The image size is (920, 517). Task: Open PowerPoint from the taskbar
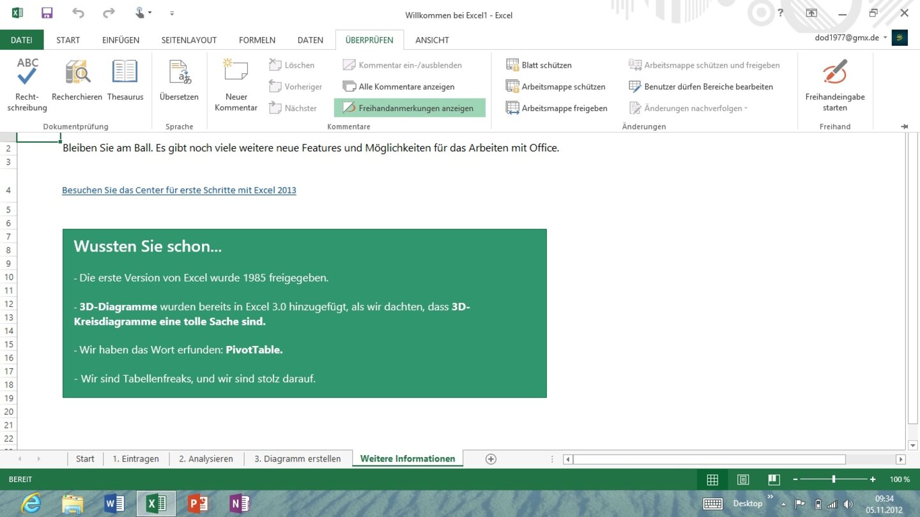(198, 504)
